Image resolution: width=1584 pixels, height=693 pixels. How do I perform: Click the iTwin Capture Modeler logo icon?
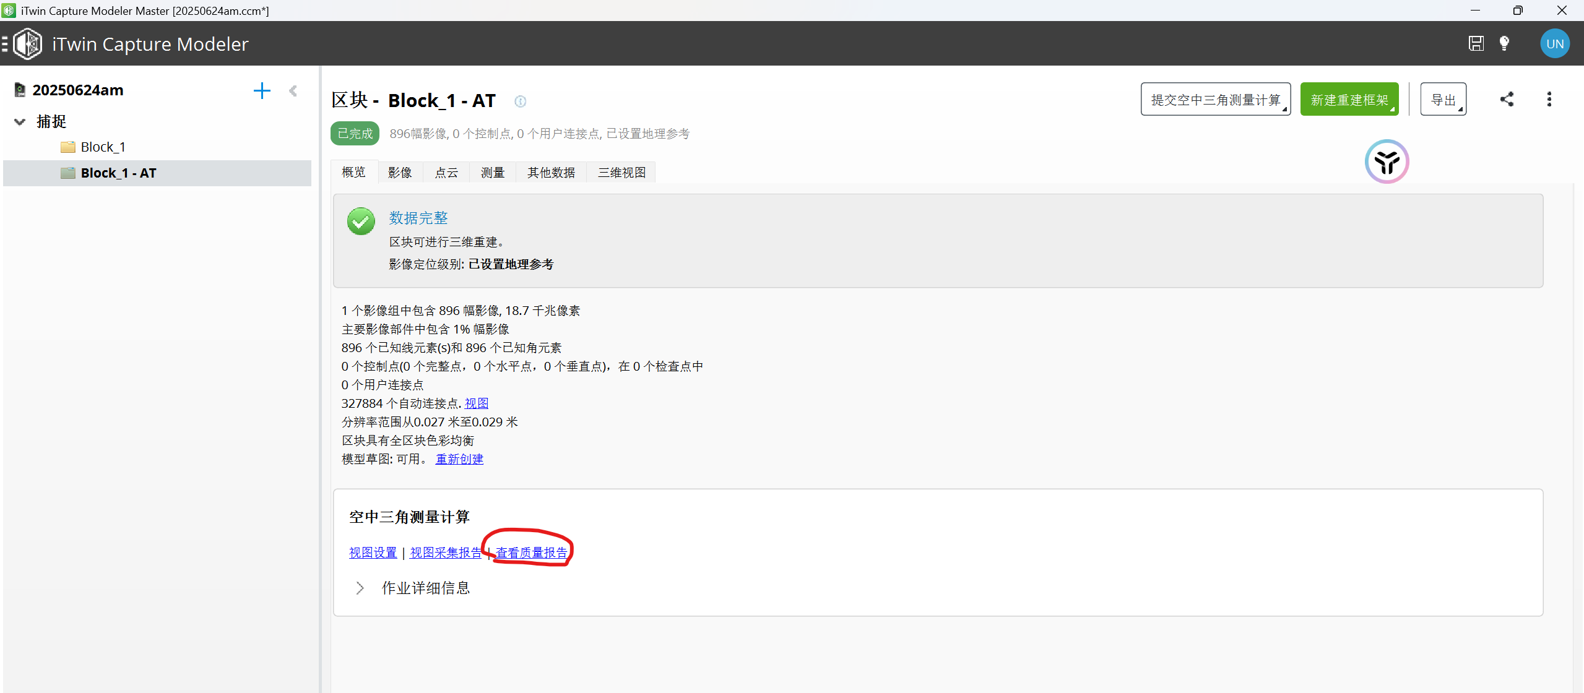(28, 44)
